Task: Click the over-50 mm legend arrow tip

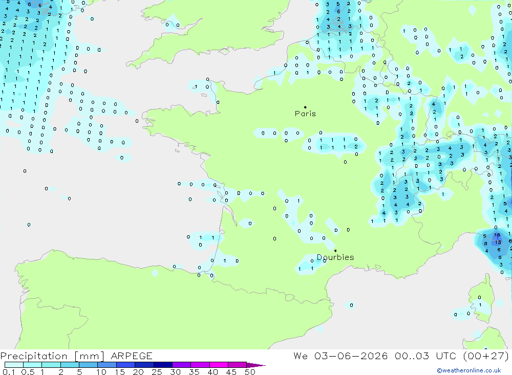Action: (x=255, y=365)
